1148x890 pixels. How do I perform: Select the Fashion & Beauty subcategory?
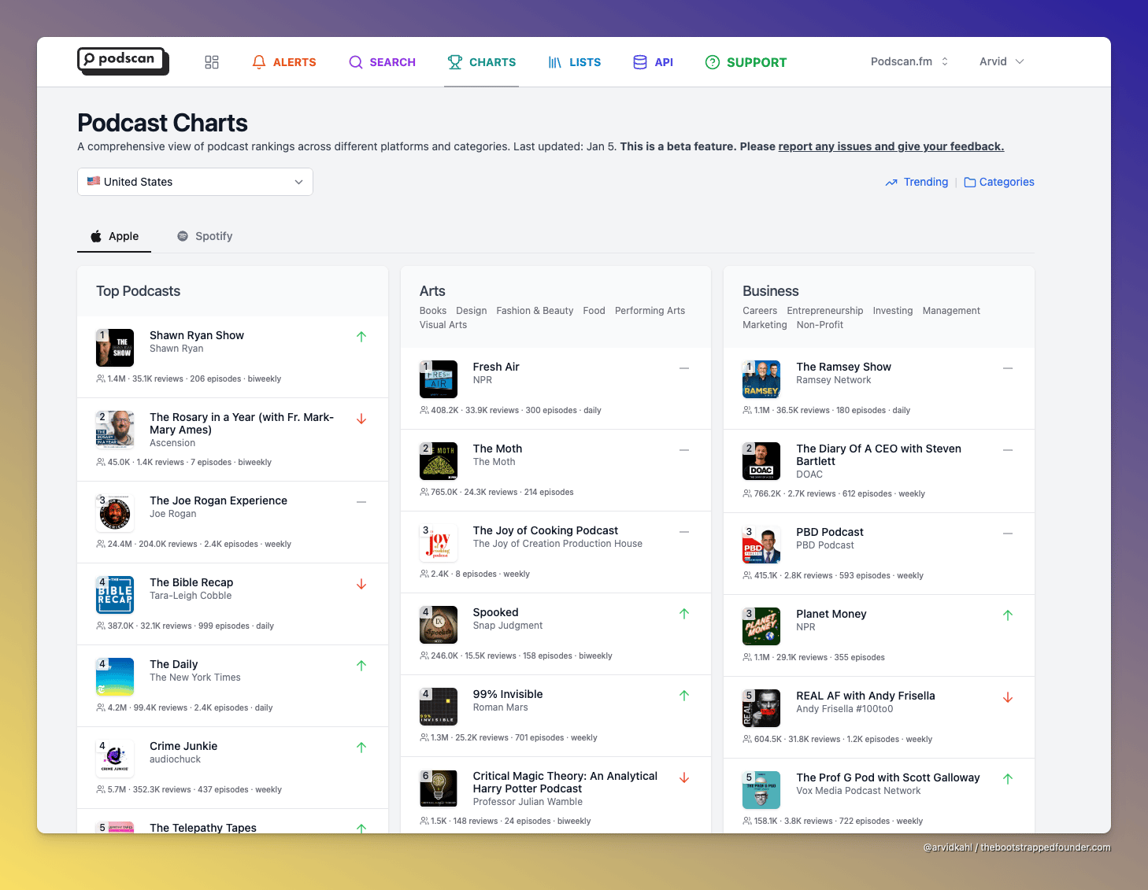coord(535,311)
